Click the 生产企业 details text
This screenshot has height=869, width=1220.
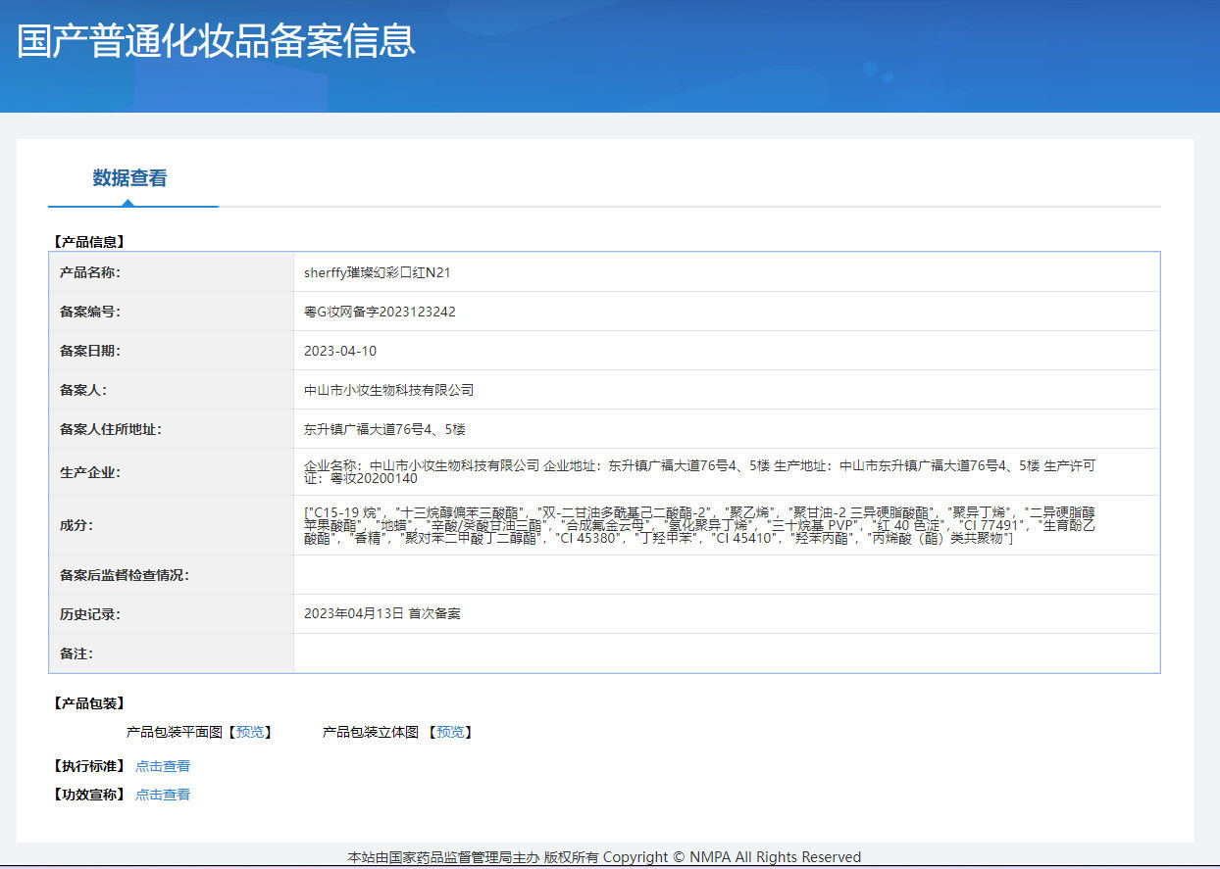click(x=699, y=472)
